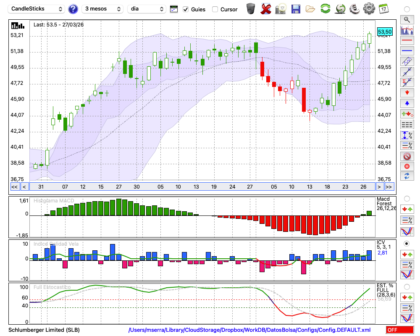Click the red record circle icon

[x=407, y=166]
